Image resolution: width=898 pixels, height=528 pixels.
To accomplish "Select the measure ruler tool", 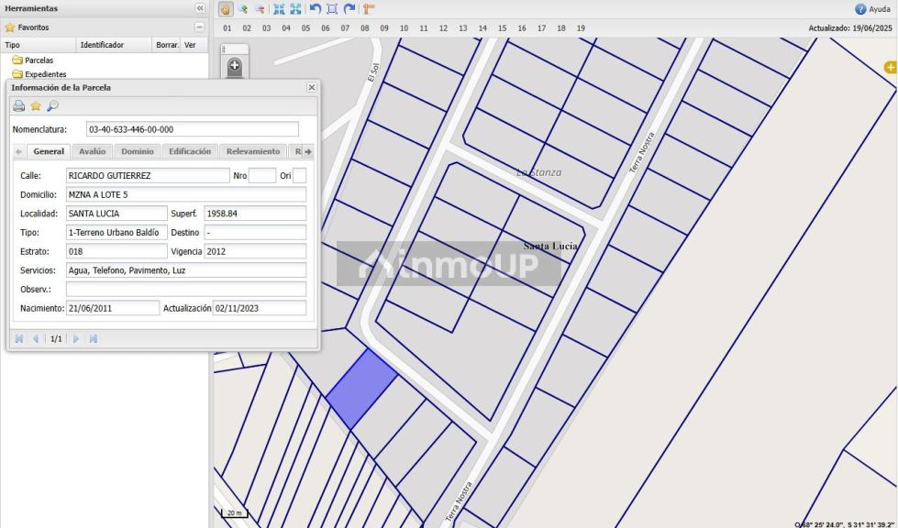I will (x=370, y=8).
